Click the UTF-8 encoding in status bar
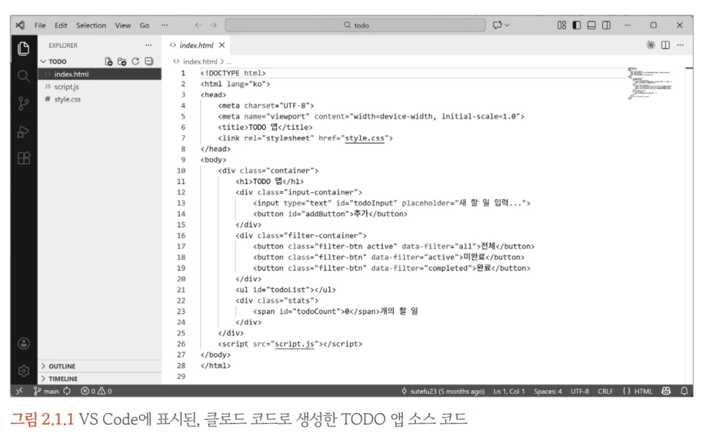The width and height of the screenshot is (706, 433). (579, 392)
